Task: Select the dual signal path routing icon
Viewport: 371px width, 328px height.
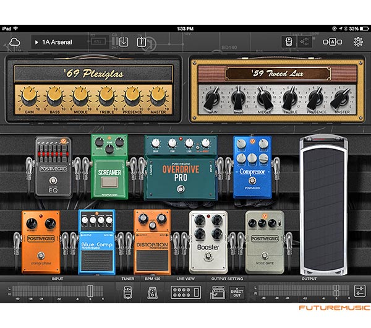Action: (x=304, y=42)
